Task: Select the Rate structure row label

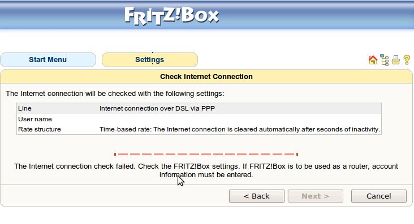Action: [40, 129]
